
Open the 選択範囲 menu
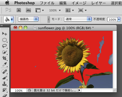(116, 3)
